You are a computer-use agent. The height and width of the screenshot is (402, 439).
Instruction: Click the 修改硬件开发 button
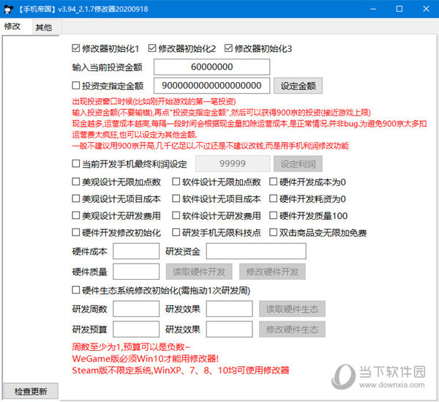tap(272, 272)
